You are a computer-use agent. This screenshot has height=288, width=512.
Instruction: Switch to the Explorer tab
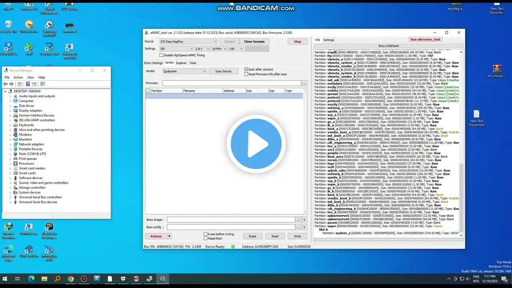181,63
